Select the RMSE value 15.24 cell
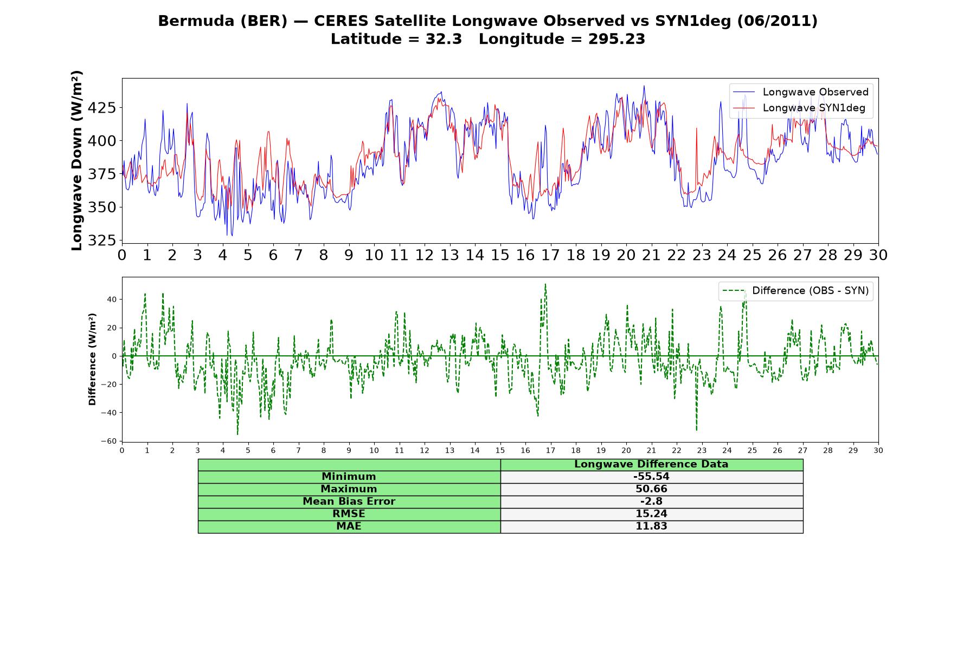Image resolution: width=976 pixels, height=650 pixels. click(x=651, y=514)
